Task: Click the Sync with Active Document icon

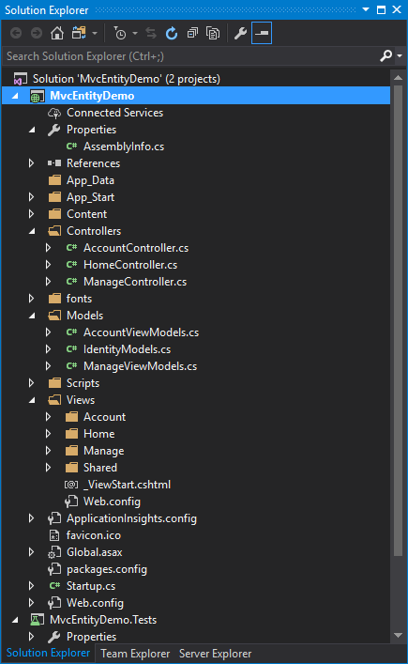Action: [x=151, y=33]
